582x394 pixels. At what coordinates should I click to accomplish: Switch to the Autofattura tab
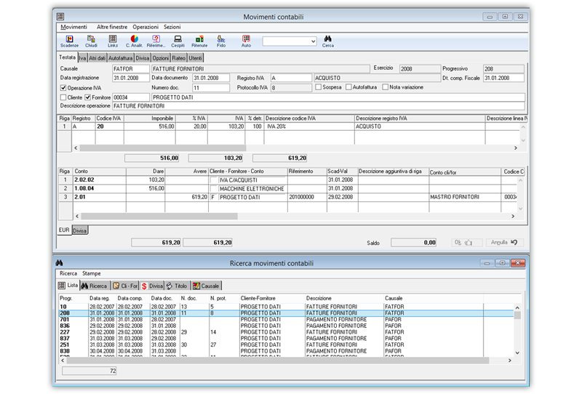click(x=120, y=57)
